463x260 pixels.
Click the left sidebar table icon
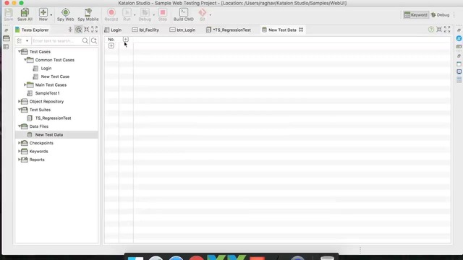[x=6, y=47]
